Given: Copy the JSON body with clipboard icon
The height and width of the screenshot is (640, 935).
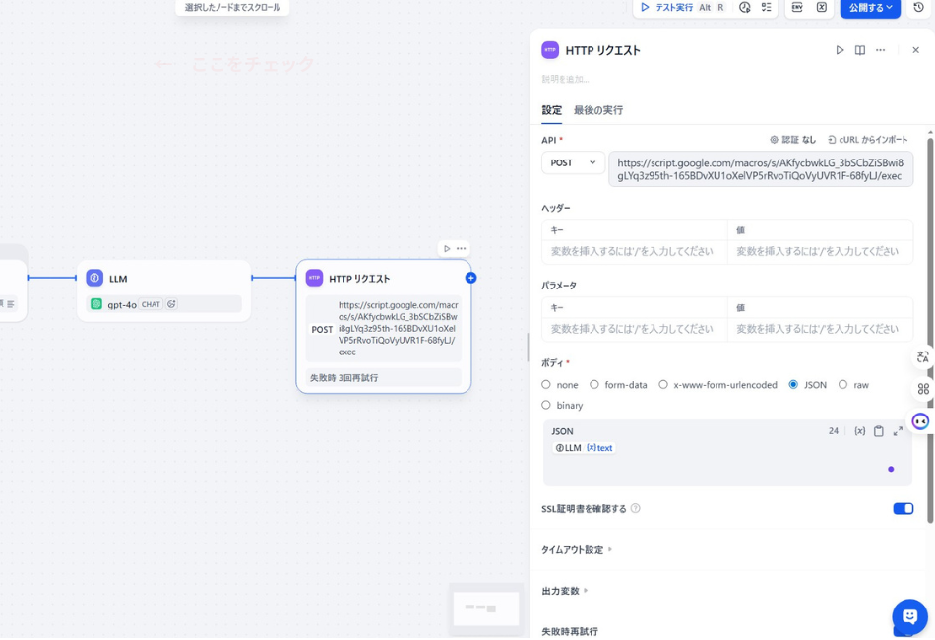Looking at the screenshot, I should tap(879, 431).
